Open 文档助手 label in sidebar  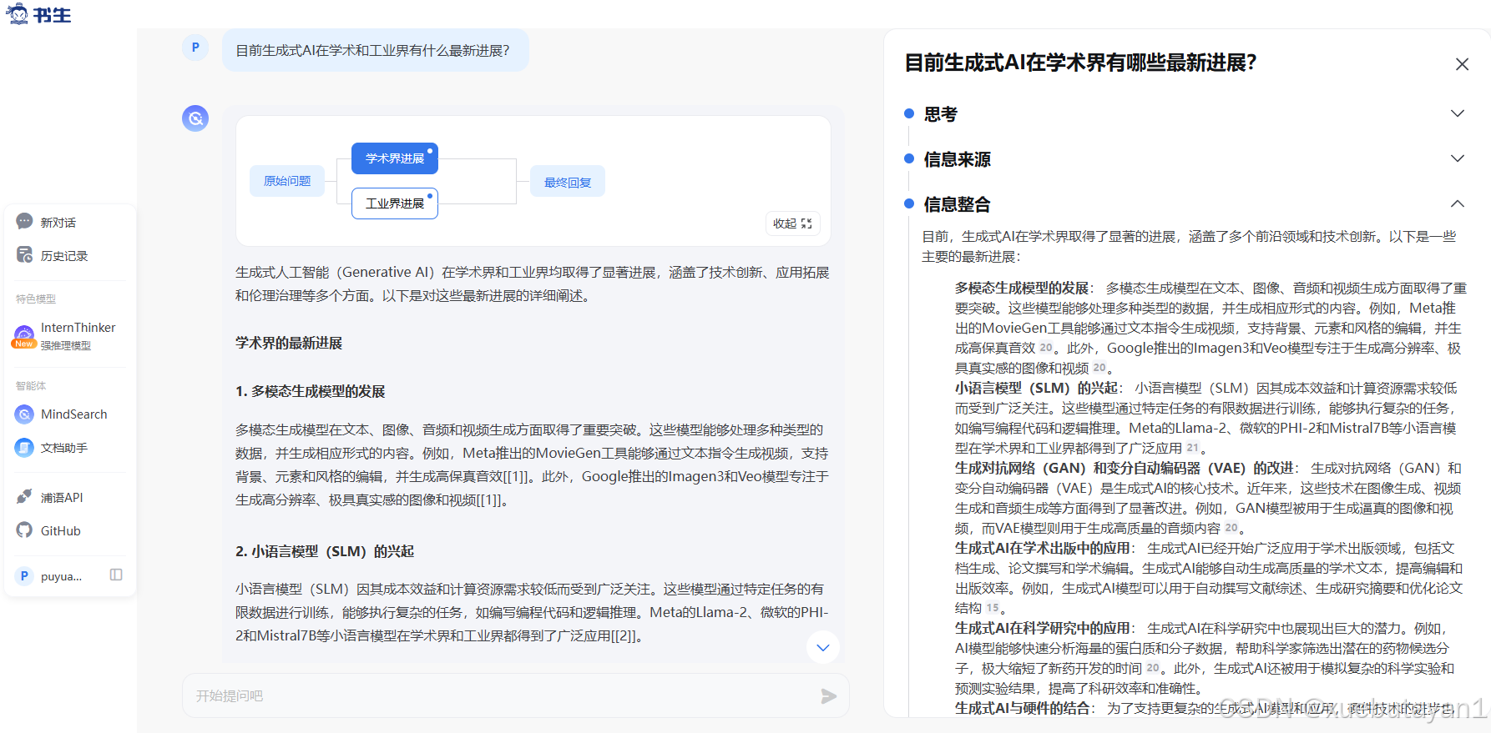point(64,448)
